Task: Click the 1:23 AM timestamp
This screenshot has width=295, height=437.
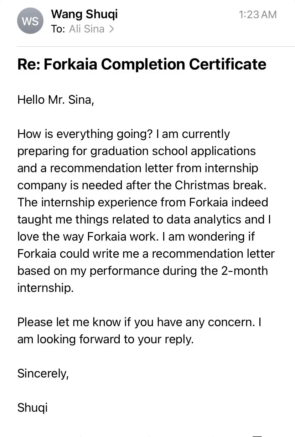Action: coord(258,15)
